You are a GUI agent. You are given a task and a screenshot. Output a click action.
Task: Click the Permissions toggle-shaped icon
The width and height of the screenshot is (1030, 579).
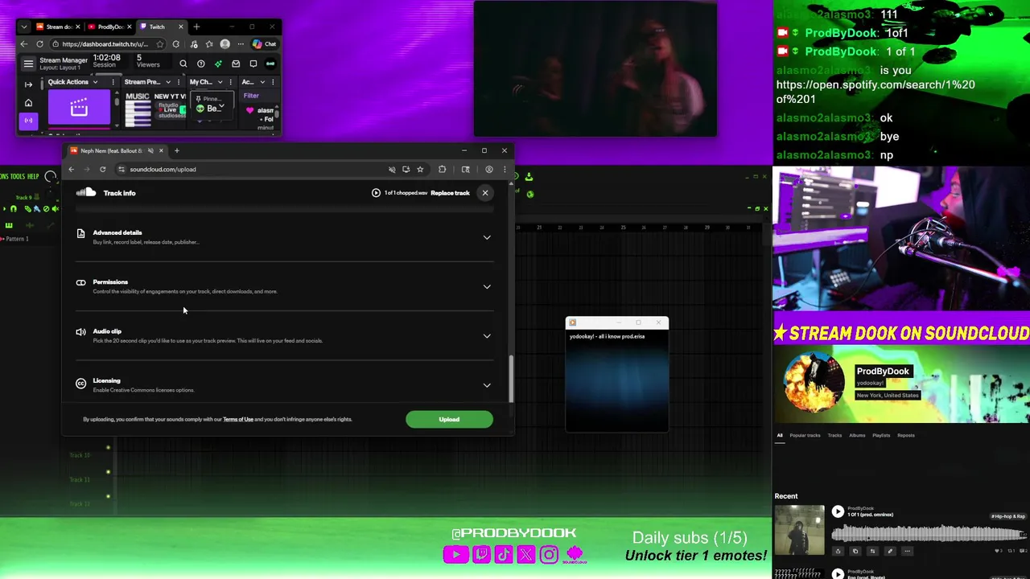80,282
